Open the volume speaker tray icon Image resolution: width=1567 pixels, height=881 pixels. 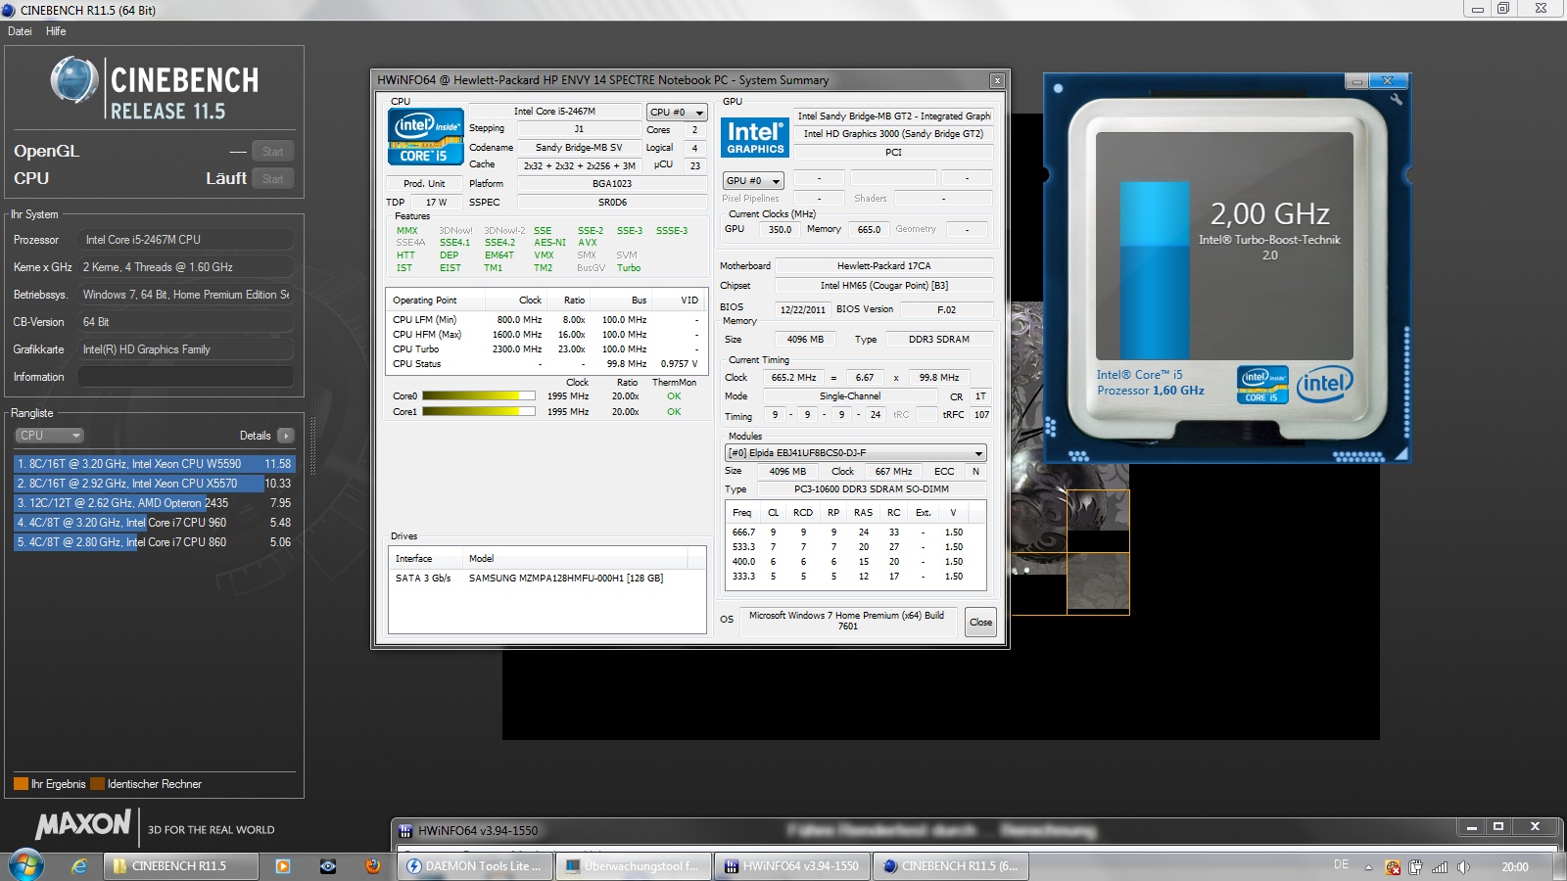pyautogui.click(x=1463, y=867)
